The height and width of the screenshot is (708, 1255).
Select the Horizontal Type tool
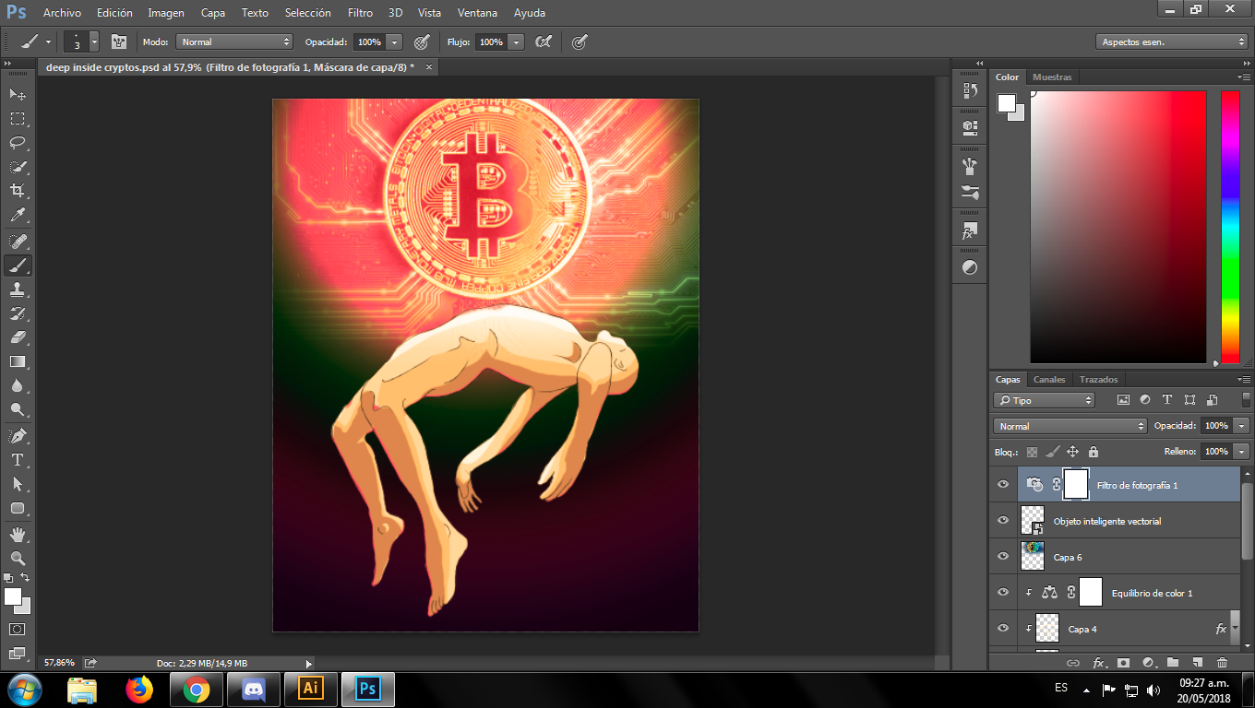coord(18,459)
